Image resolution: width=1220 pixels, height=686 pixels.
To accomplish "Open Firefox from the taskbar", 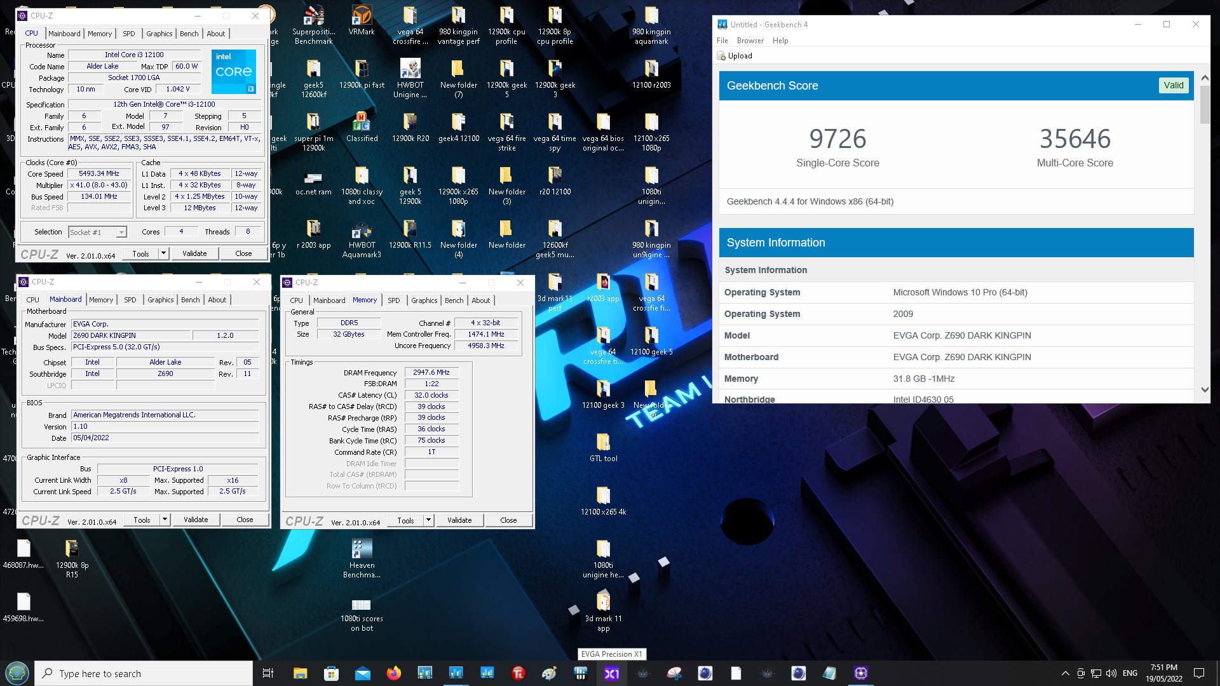I will pyautogui.click(x=394, y=673).
